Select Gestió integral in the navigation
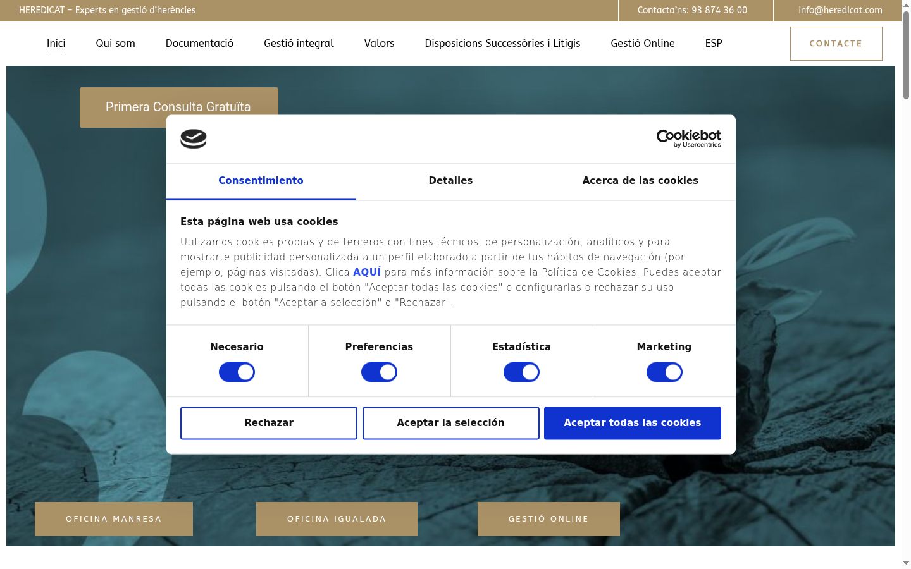The height and width of the screenshot is (569, 911). 299,43
